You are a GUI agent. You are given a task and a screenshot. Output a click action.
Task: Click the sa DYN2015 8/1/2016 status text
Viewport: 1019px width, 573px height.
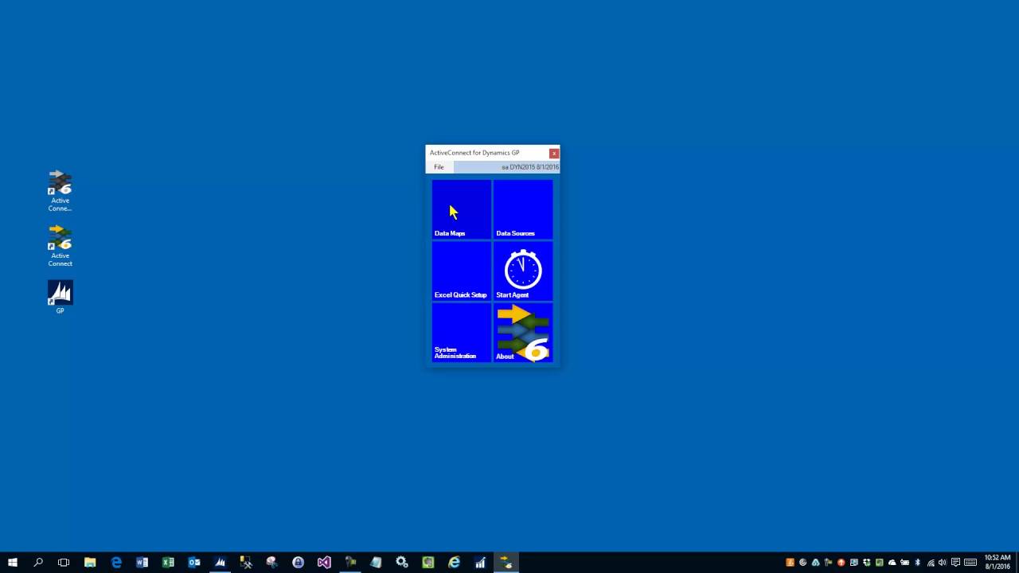tap(530, 167)
